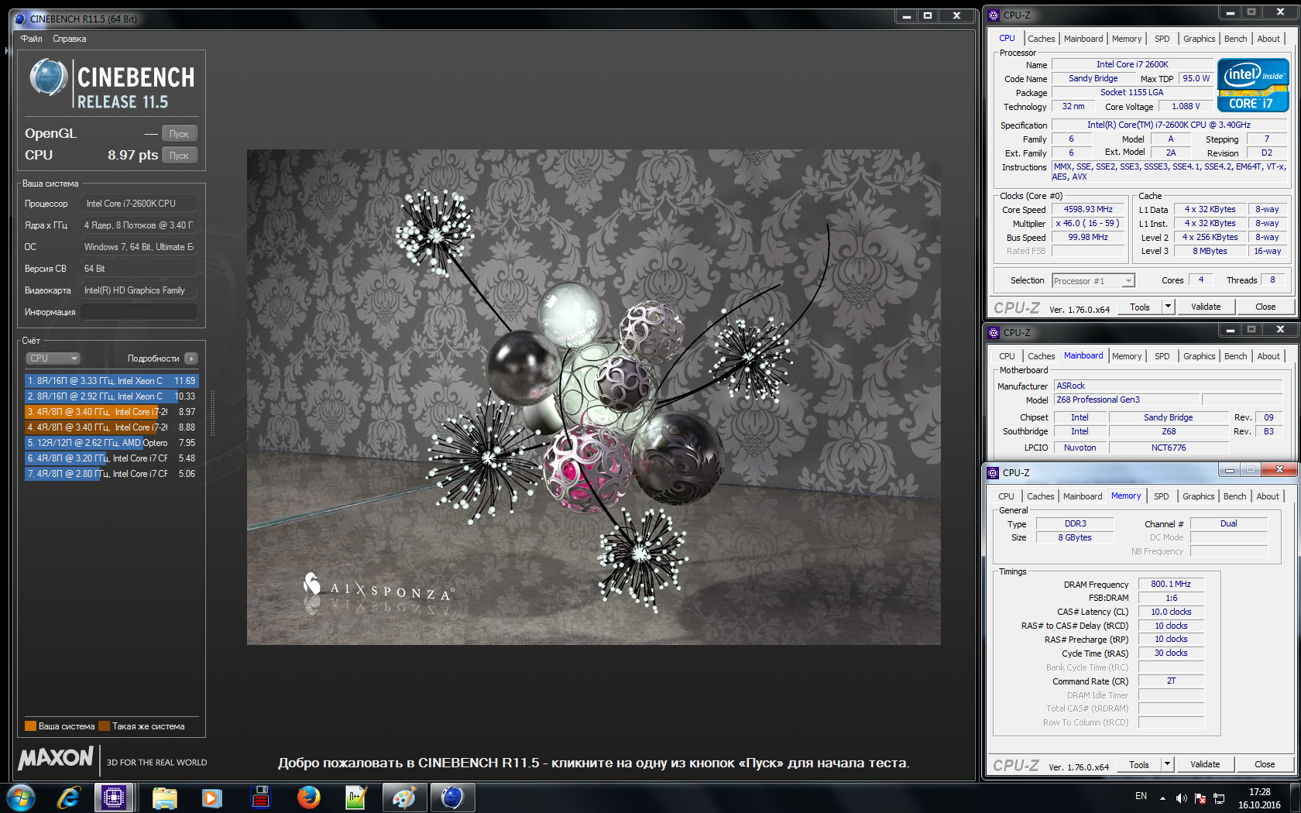1301x813 pixels.
Task: Open Processor #1 selection dropdown in CPU-Z
Action: (1093, 281)
